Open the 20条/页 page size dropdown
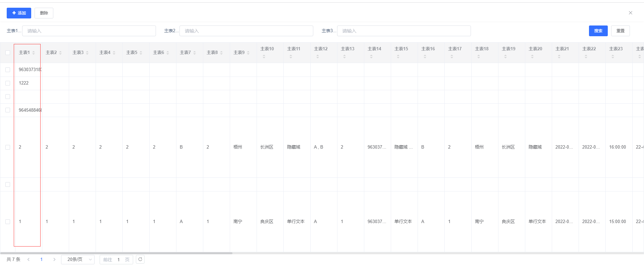 coord(78,259)
